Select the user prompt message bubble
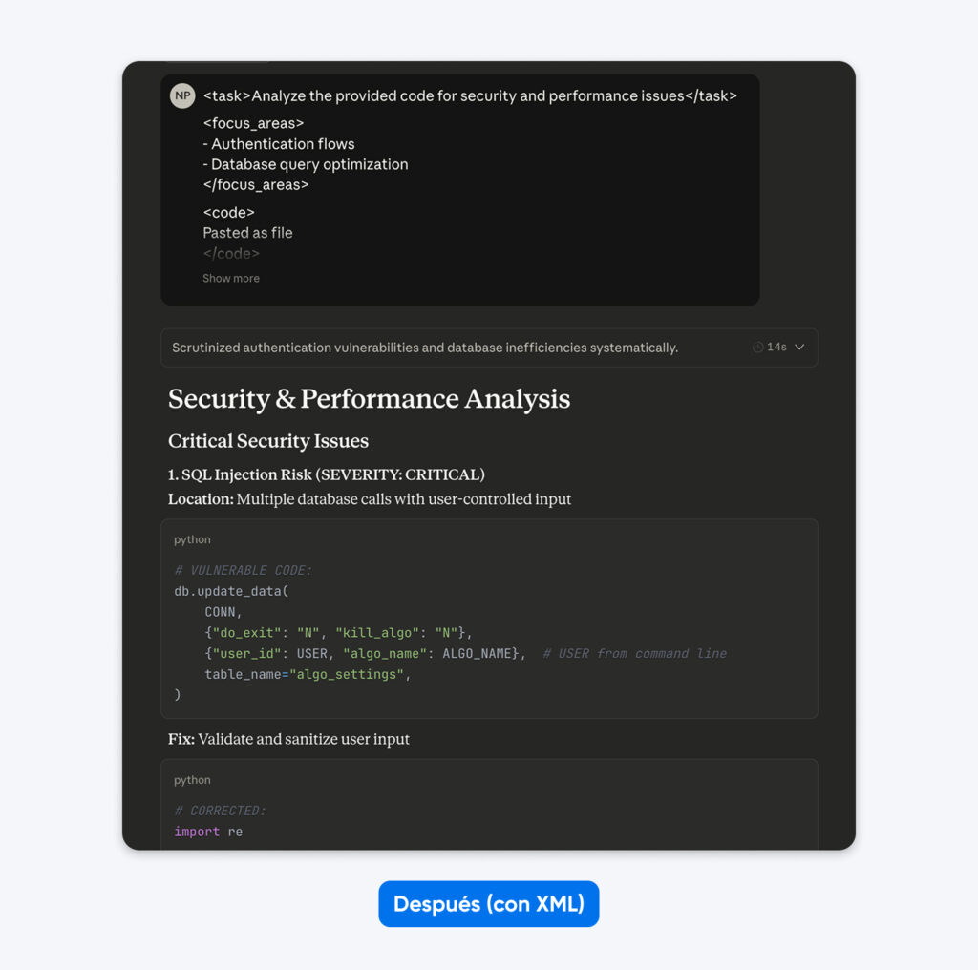This screenshot has height=970, width=978. click(x=460, y=188)
